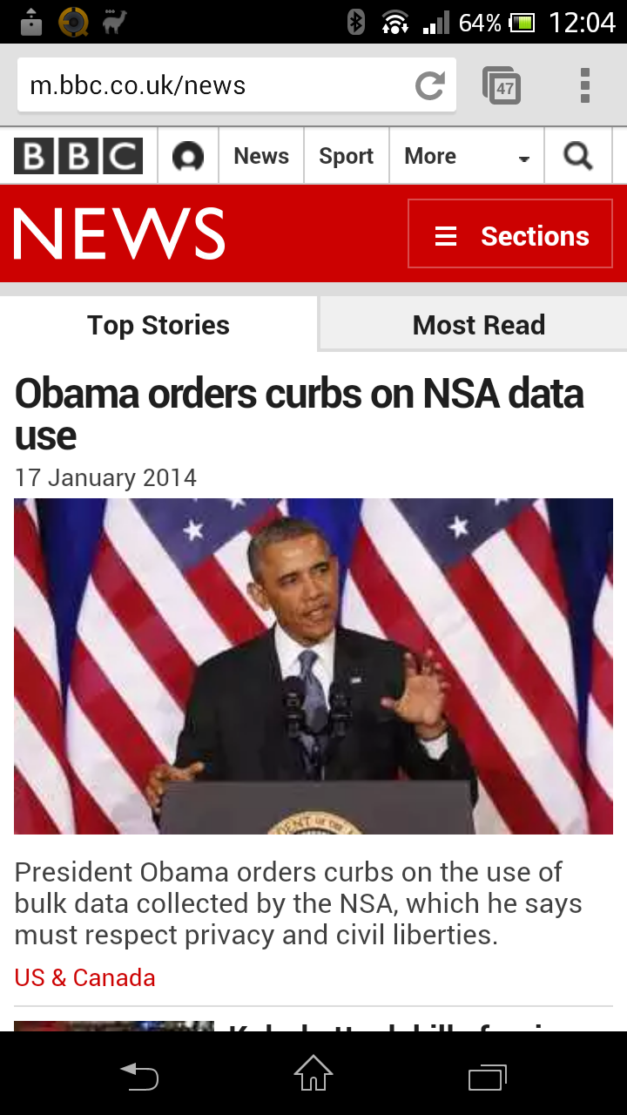Screen dimensions: 627x1115
Task: Open search with the magnifying glass
Action: 578,156
